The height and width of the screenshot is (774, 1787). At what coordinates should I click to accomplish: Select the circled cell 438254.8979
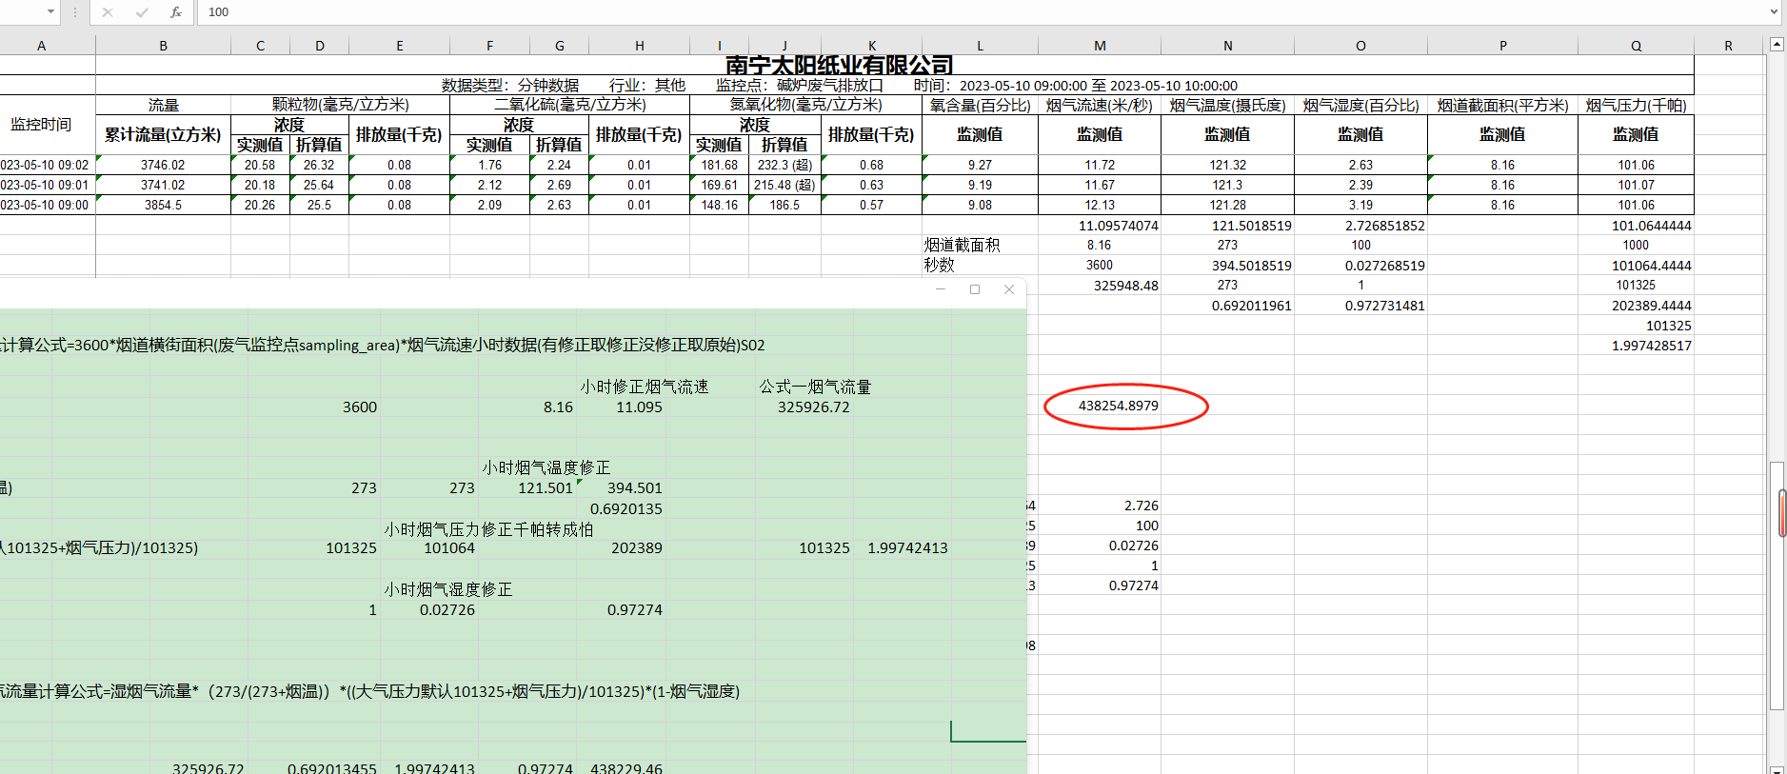(1100, 406)
